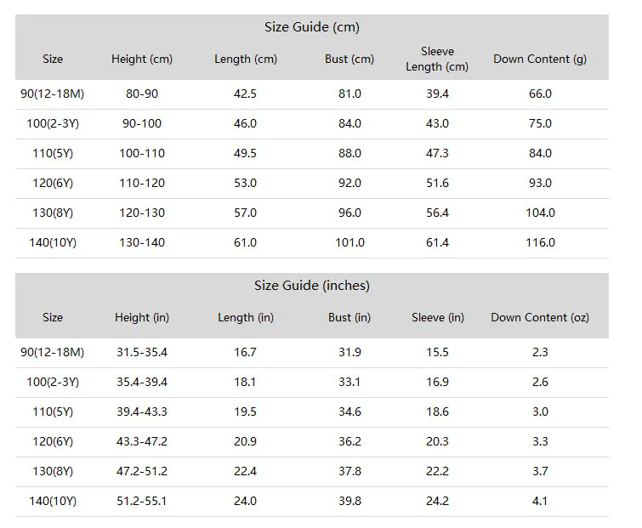Click the Size Guide (cm) table title
This screenshot has height=528, width=642.
coord(311,27)
